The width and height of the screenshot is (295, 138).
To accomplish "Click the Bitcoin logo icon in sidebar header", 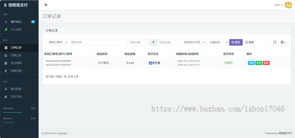I will (5, 5).
